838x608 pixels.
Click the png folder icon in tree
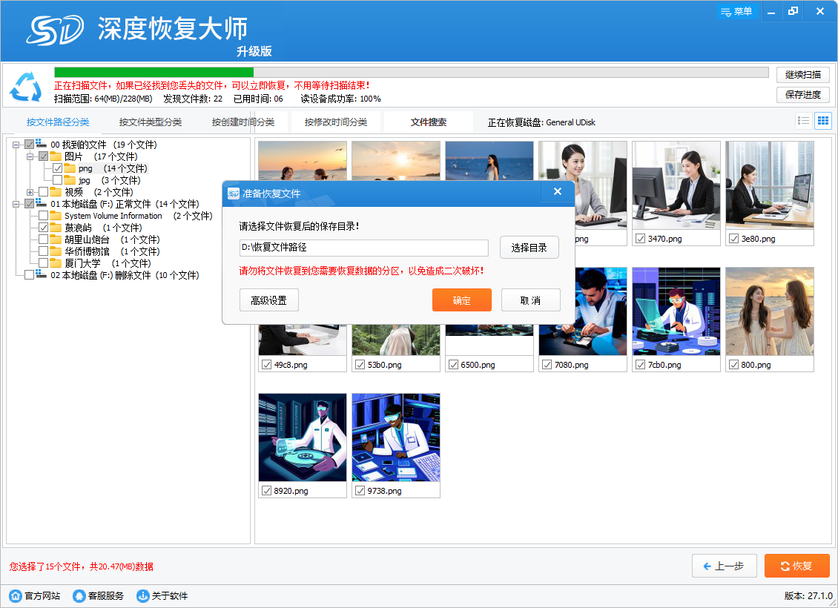tap(70, 168)
